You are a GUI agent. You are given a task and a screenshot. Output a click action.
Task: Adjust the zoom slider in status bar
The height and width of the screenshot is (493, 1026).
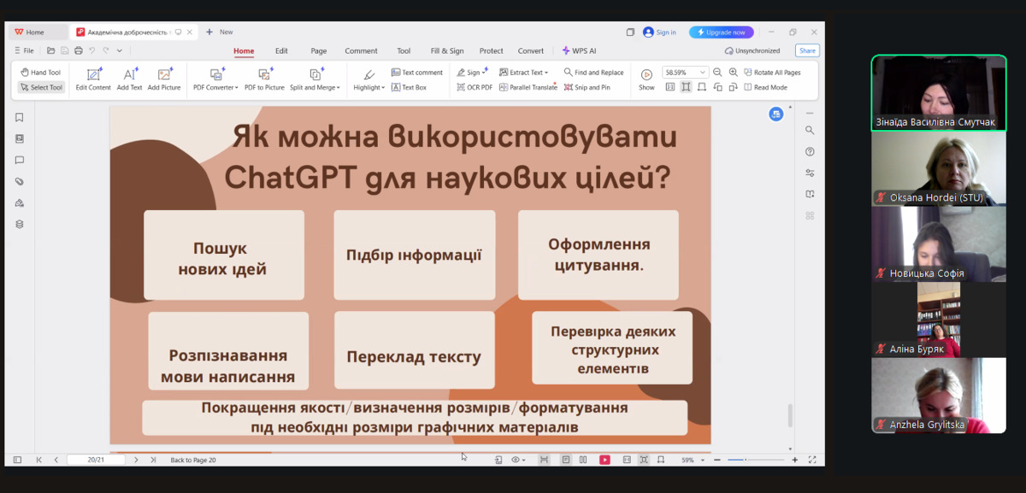pyautogui.click(x=746, y=460)
